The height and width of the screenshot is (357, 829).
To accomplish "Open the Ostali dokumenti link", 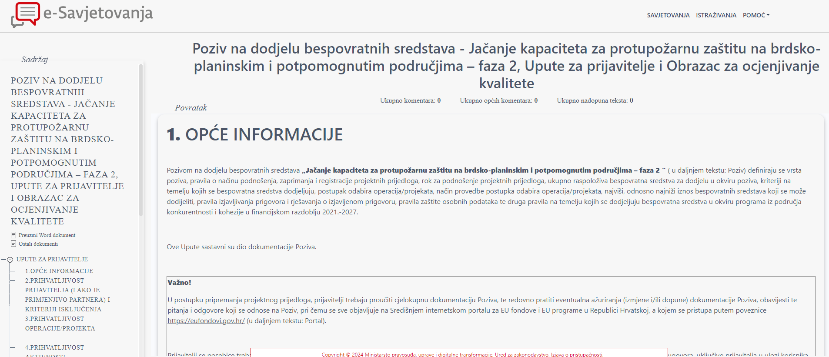I will pos(38,244).
